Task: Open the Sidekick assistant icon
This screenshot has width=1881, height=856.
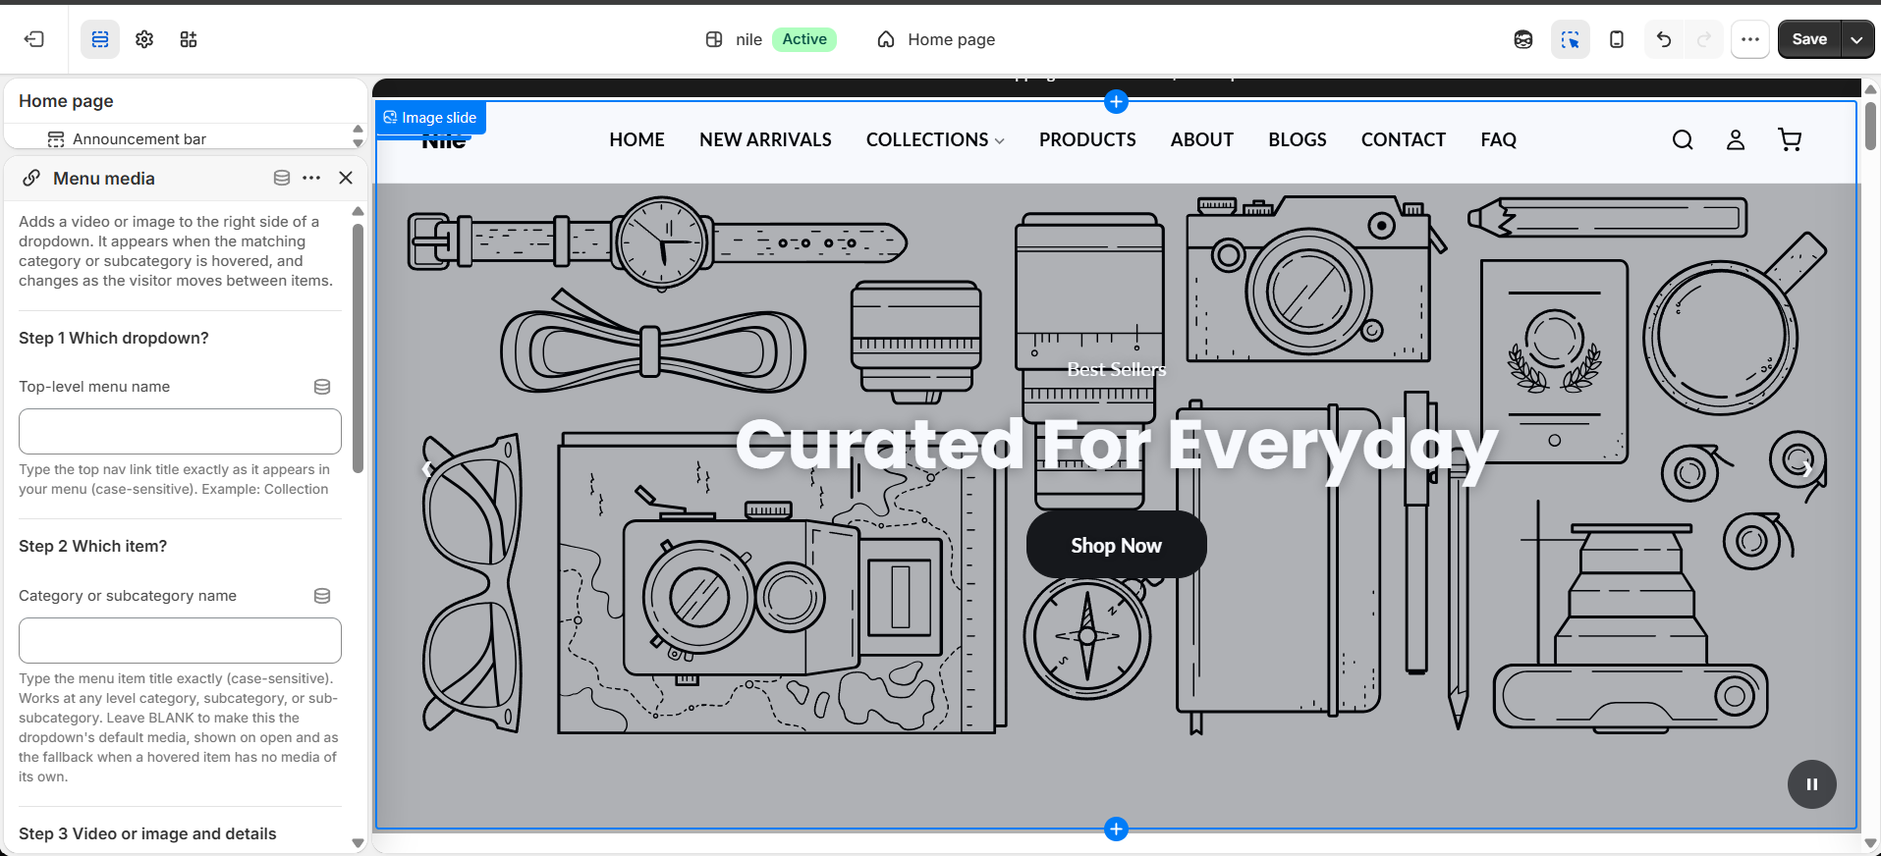Action: click(x=1523, y=39)
